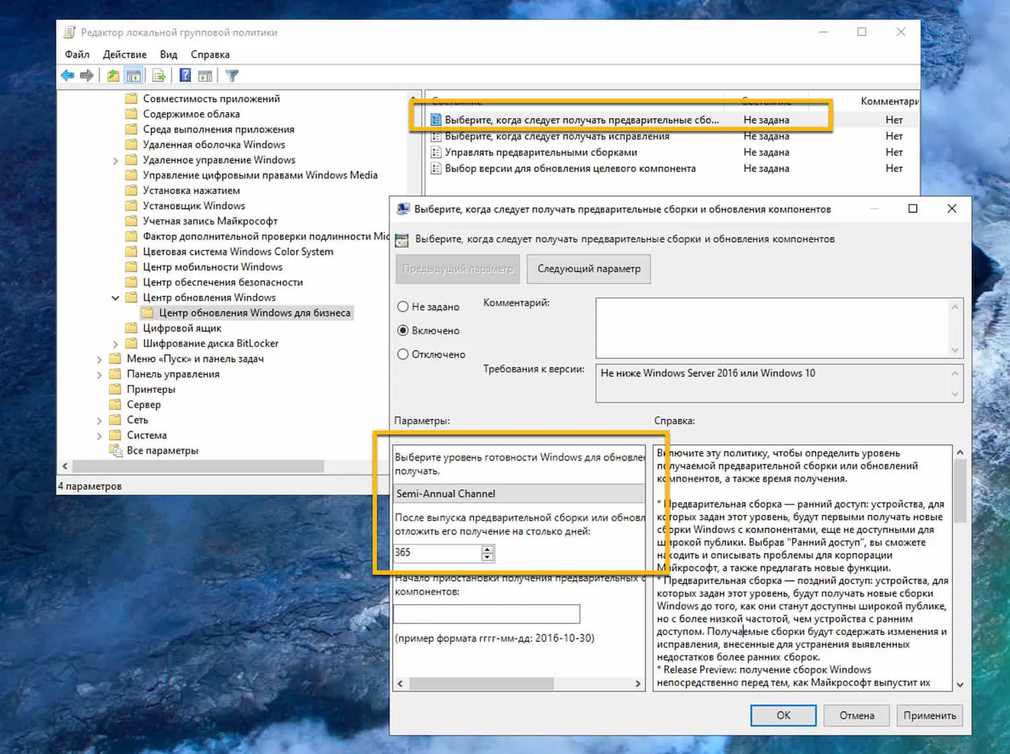
Task: Click the 'Следующий параметр' button
Action: click(589, 268)
